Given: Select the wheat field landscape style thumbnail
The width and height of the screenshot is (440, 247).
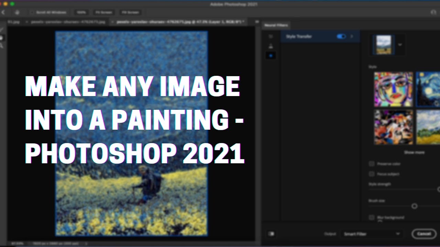Looking at the screenshot, I should click(428, 127).
